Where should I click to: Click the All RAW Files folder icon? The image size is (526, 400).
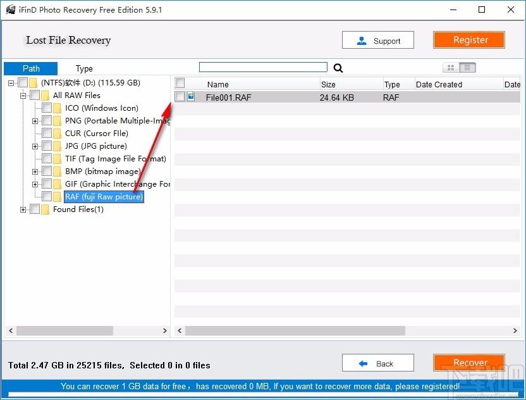point(45,96)
